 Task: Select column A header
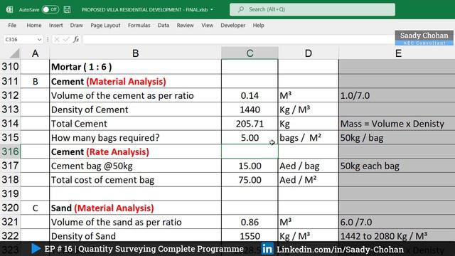35,53
